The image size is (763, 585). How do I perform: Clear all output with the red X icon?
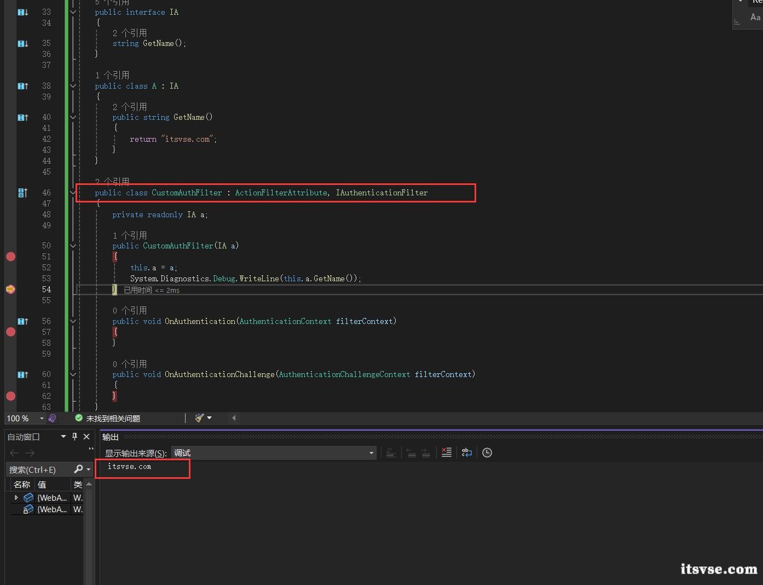point(447,453)
